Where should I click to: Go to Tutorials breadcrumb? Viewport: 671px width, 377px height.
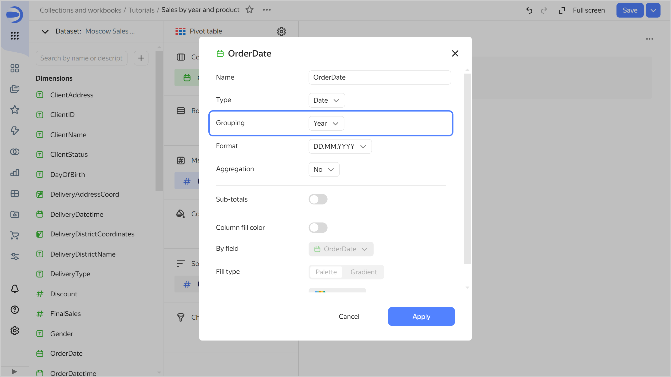[141, 10]
